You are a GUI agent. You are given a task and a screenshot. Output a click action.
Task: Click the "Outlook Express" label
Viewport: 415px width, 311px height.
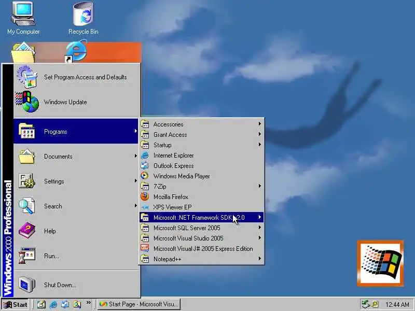174,166
